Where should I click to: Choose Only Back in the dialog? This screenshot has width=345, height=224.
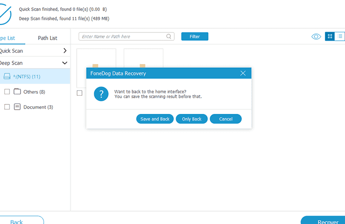coord(192,119)
